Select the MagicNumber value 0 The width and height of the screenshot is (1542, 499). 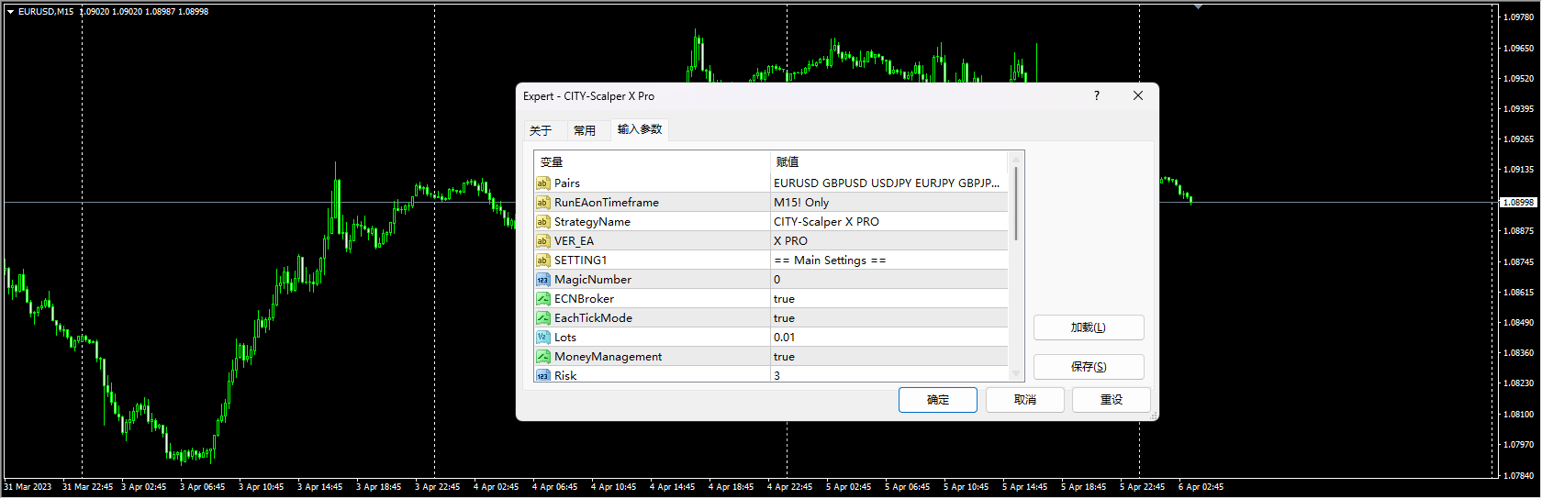click(x=888, y=280)
